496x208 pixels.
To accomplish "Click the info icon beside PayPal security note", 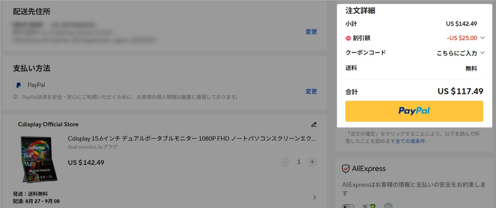I will (16, 97).
